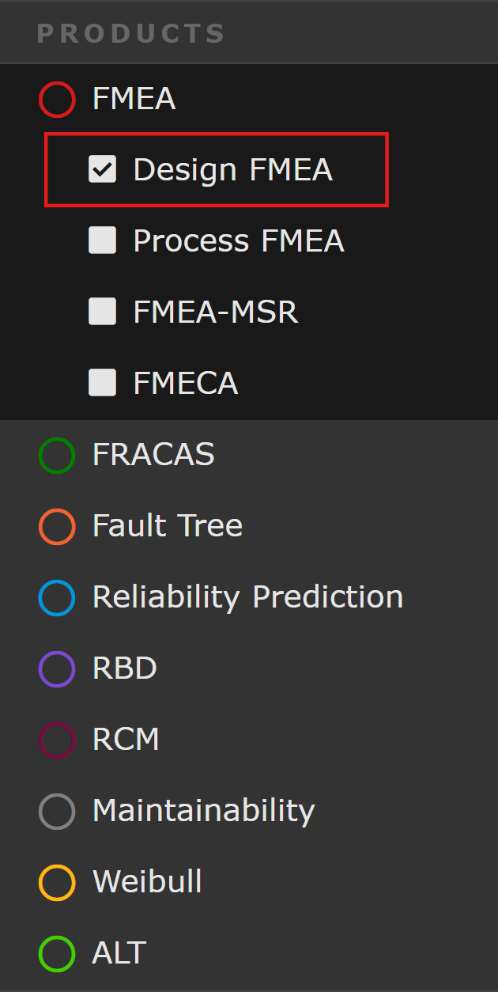Expand the Fault Tree product label

coord(167,526)
